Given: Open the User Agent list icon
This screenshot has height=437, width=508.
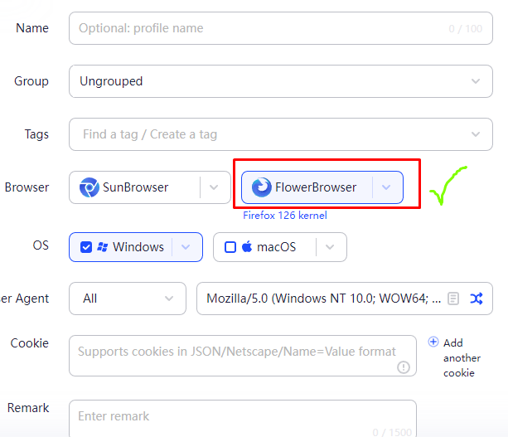Looking at the screenshot, I should coord(453,299).
